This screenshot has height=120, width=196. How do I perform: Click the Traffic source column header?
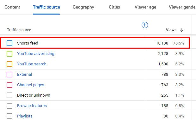click(x=19, y=30)
